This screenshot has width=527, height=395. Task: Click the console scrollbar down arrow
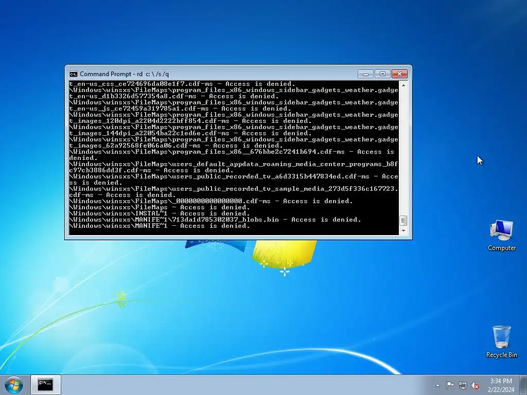pos(403,231)
